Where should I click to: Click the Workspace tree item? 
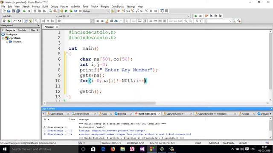(11, 34)
